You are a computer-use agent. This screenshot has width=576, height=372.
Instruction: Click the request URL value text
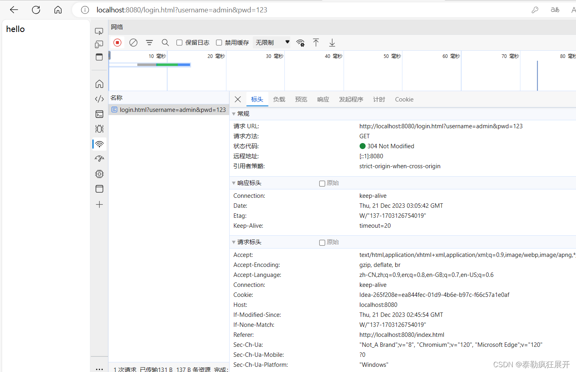[x=441, y=126]
